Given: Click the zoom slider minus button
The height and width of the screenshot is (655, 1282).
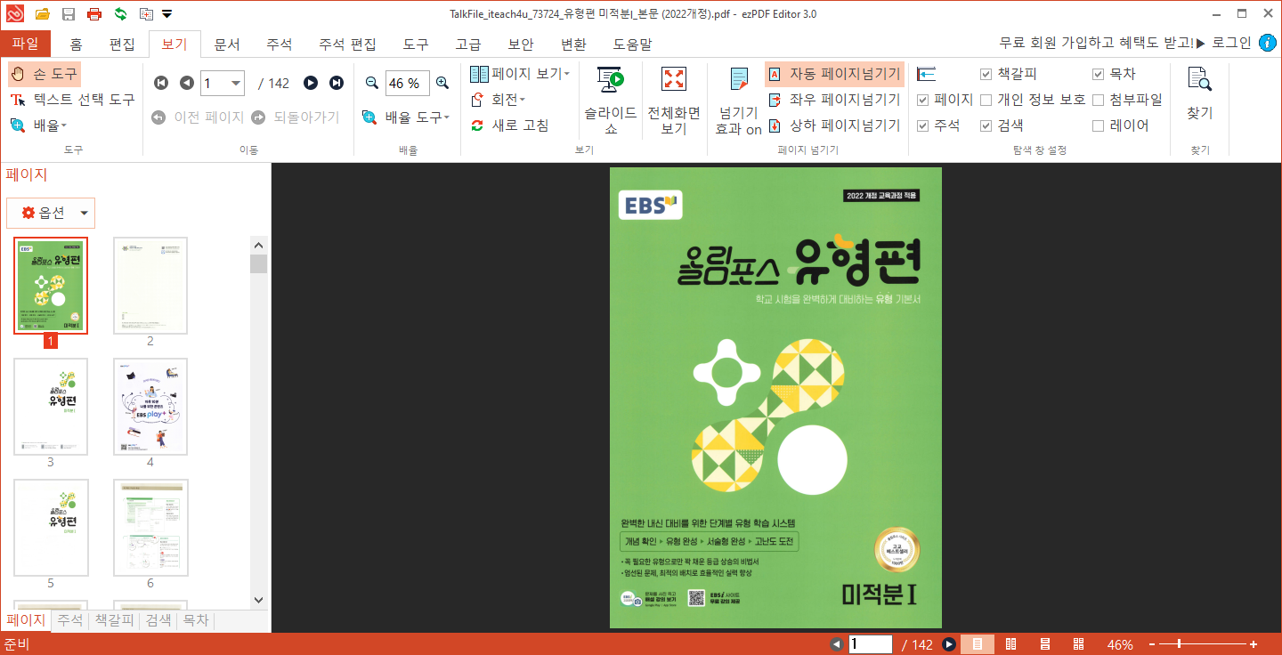Looking at the screenshot, I should point(1152,644).
